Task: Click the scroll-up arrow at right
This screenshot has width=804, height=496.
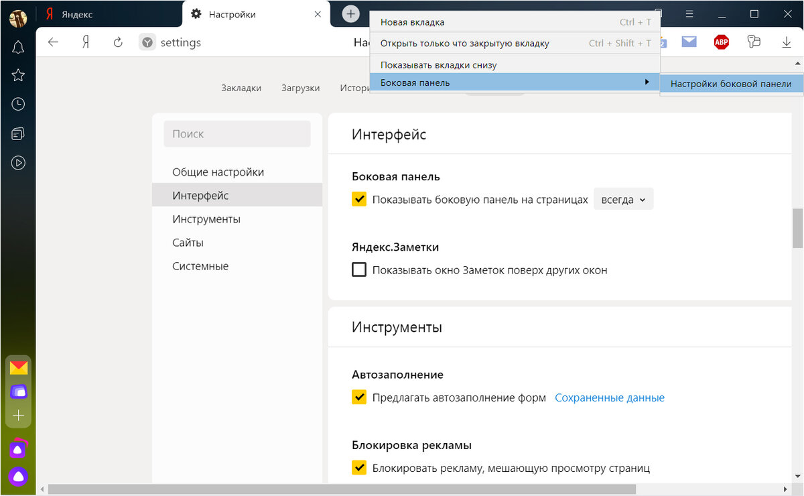Action: pos(797,63)
